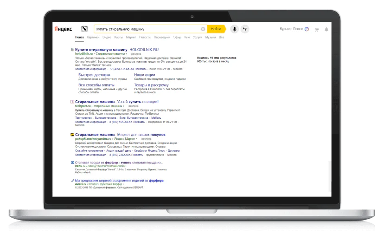The height and width of the screenshot is (234, 384).
Task: Open the 'Кешбэк от Яндекс.Плюс' quick link
Action: (149, 151)
